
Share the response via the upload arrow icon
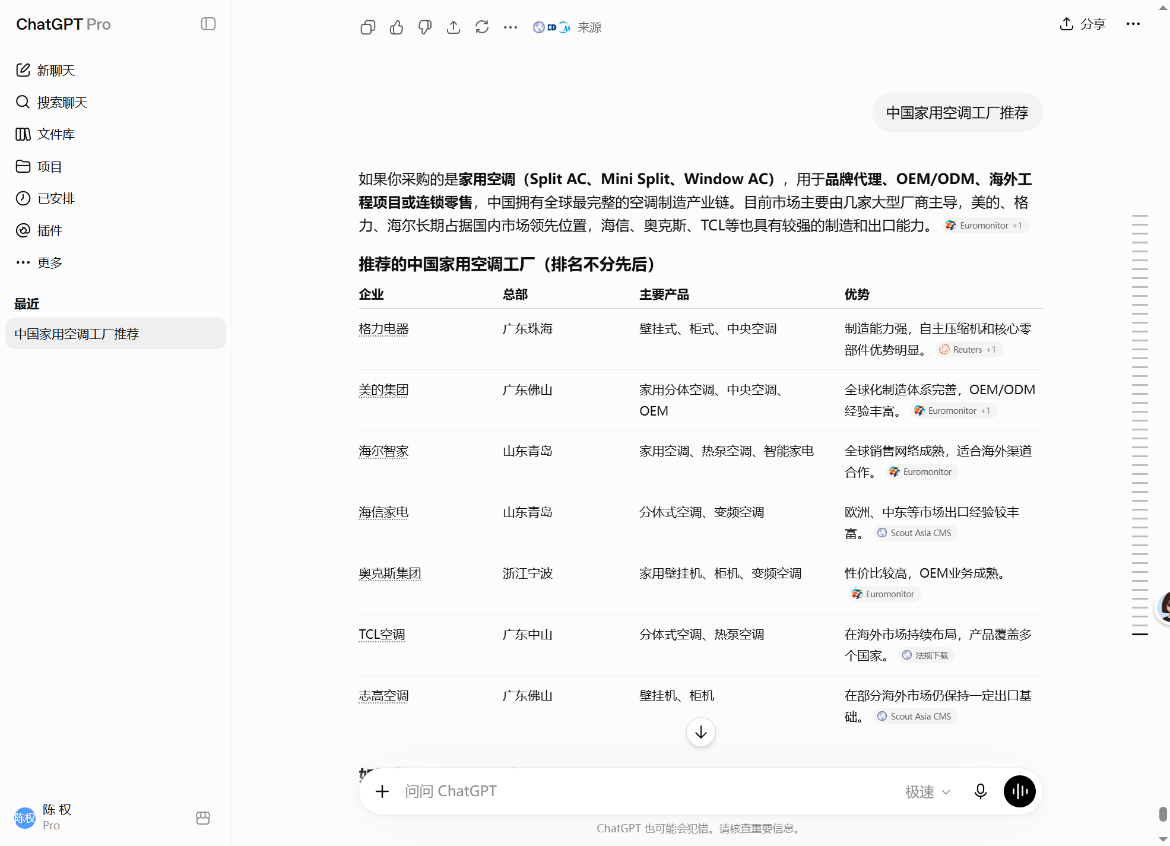[454, 27]
